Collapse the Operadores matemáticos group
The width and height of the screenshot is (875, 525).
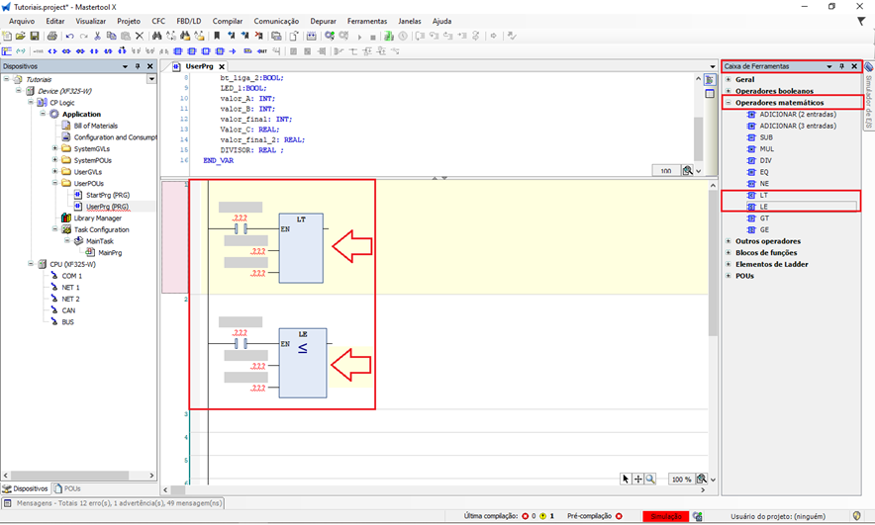(x=729, y=102)
